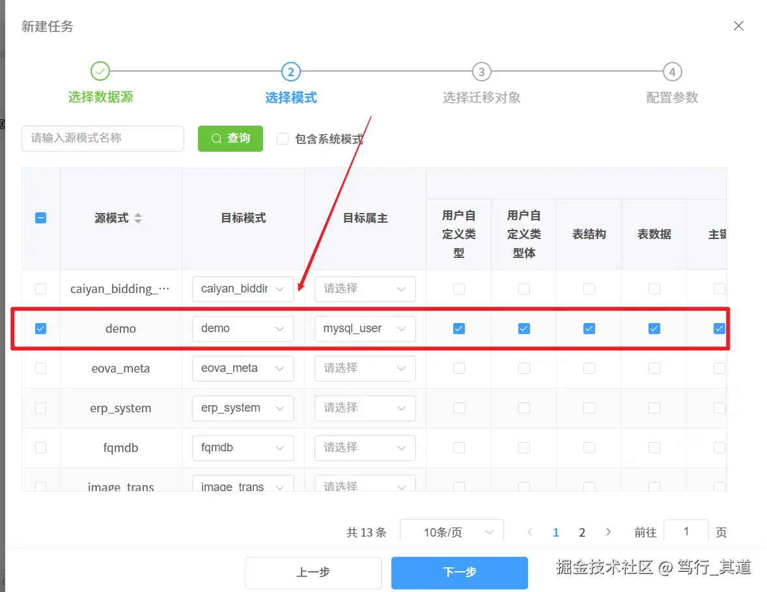
Task: Sort the 源模式 column using its sort arrows
Action: pos(137,218)
